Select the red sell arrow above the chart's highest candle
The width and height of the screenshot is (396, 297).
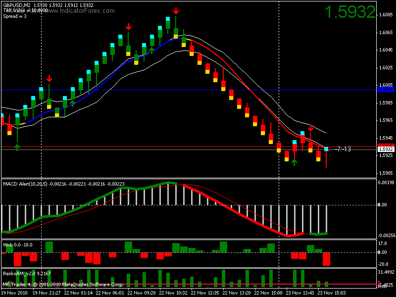click(176, 11)
